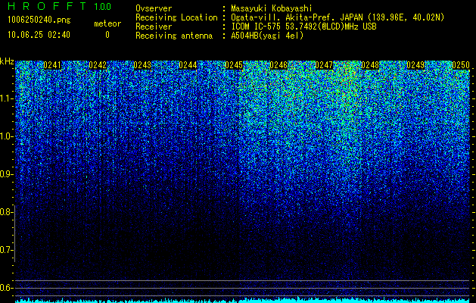Click the 0250 time marker
Image resolution: width=476 pixels, height=303 pixels.
tap(461, 65)
